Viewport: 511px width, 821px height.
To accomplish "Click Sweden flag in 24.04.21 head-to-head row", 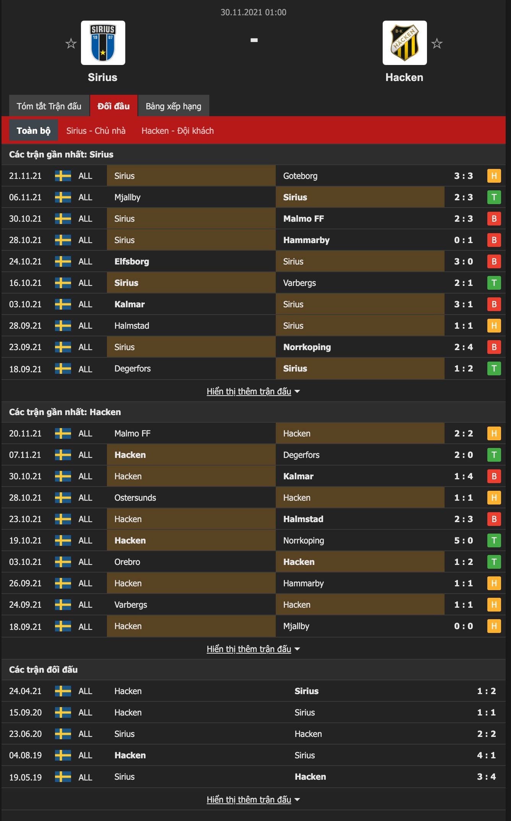I will pyautogui.click(x=63, y=691).
